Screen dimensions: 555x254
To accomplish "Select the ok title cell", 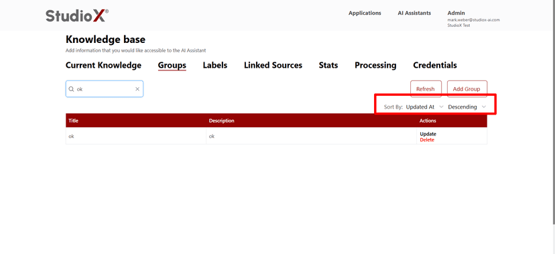I will point(136,136).
